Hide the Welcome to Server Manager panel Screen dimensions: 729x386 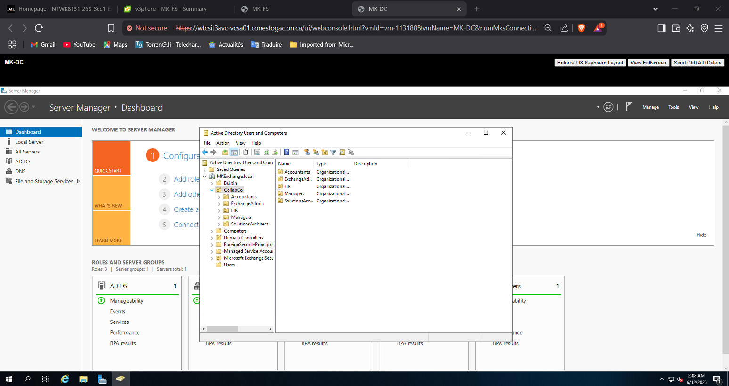point(701,235)
